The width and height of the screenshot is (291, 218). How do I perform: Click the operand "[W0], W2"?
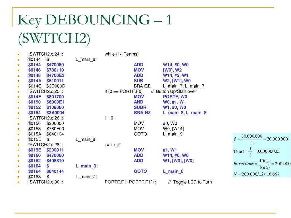(172, 70)
